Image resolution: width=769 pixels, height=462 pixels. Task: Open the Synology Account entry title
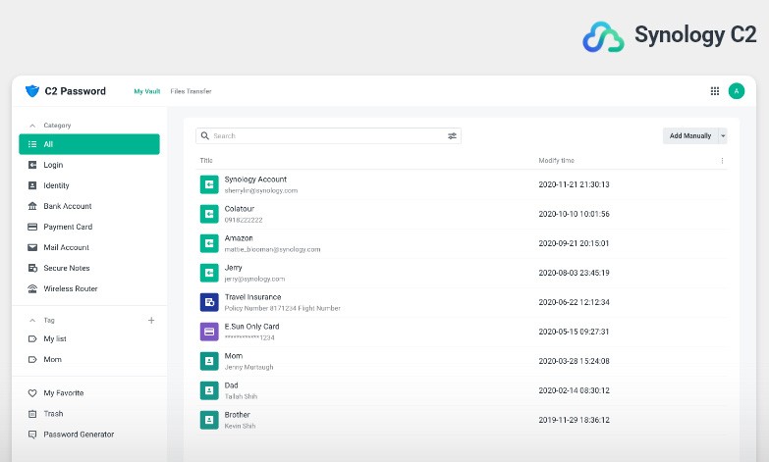[x=255, y=180]
